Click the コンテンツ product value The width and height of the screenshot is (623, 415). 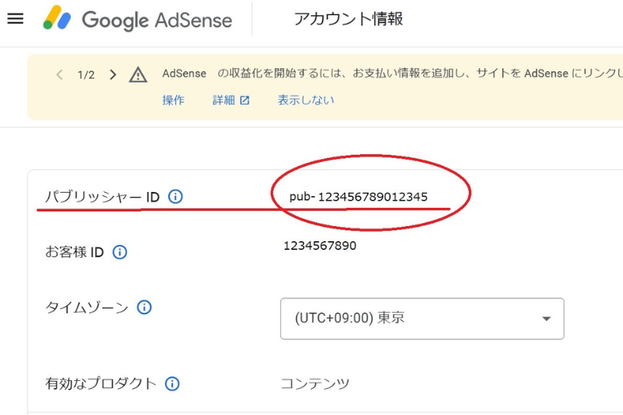[315, 383]
